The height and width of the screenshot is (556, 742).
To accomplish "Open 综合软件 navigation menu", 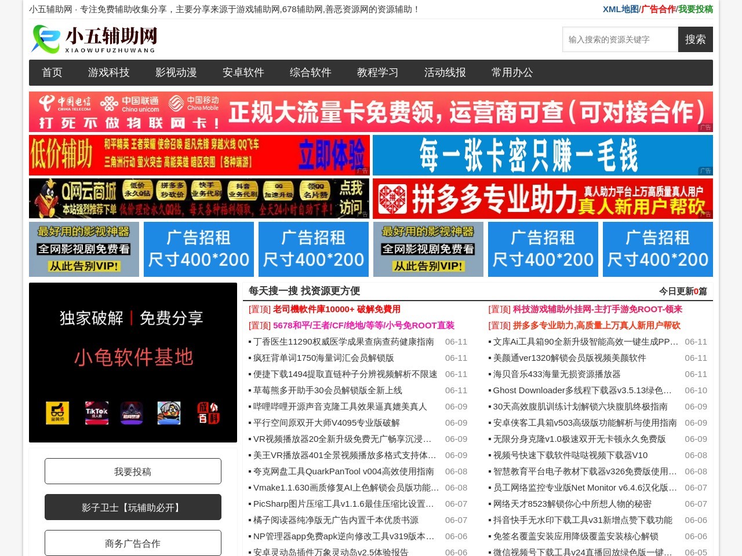I will point(311,72).
